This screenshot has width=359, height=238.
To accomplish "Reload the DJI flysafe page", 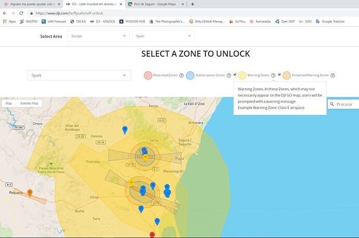I will (x=21, y=14).
